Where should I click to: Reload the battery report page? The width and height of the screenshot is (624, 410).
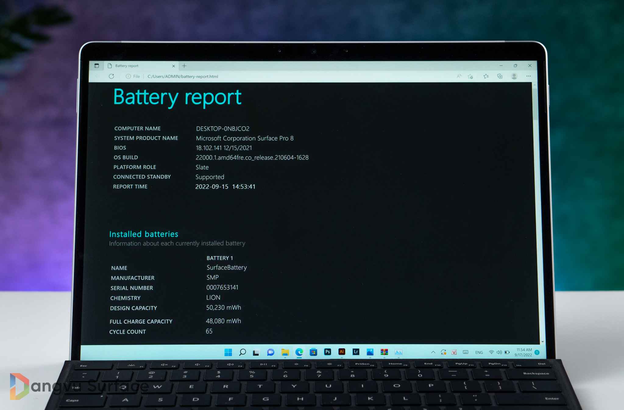click(112, 76)
